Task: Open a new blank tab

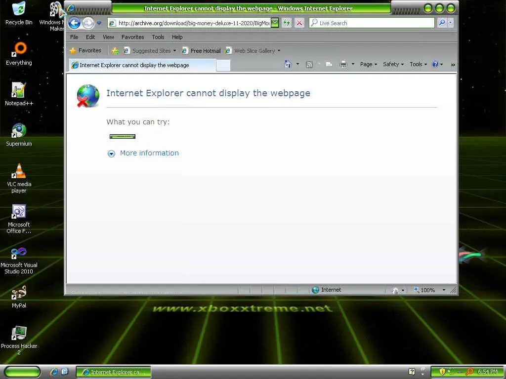Action: click(223, 66)
